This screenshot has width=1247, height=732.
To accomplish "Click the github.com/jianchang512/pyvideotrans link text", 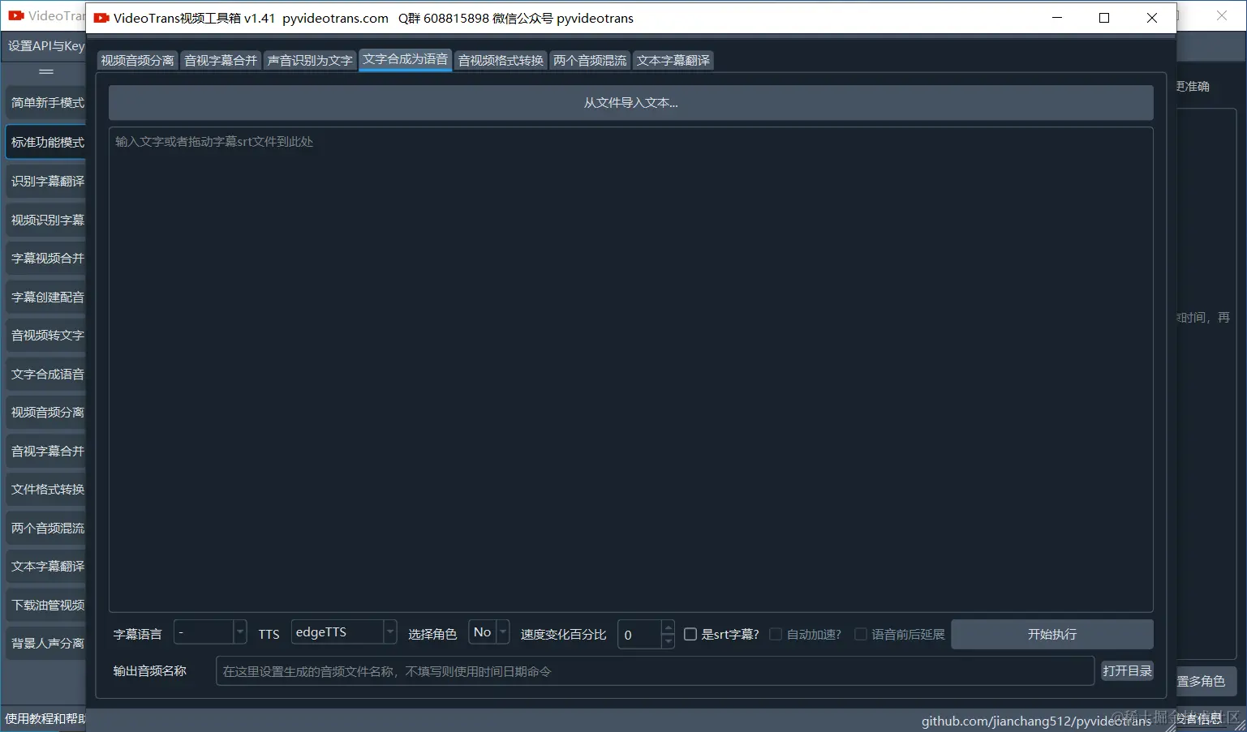I will click(x=1036, y=721).
